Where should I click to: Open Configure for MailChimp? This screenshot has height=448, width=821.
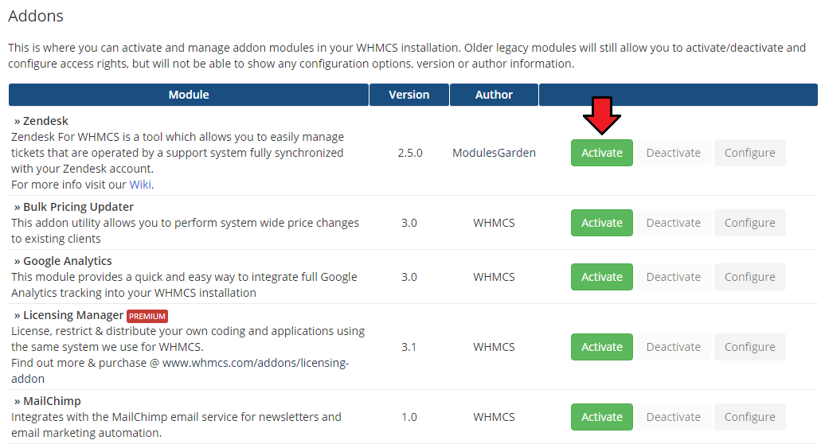click(750, 417)
